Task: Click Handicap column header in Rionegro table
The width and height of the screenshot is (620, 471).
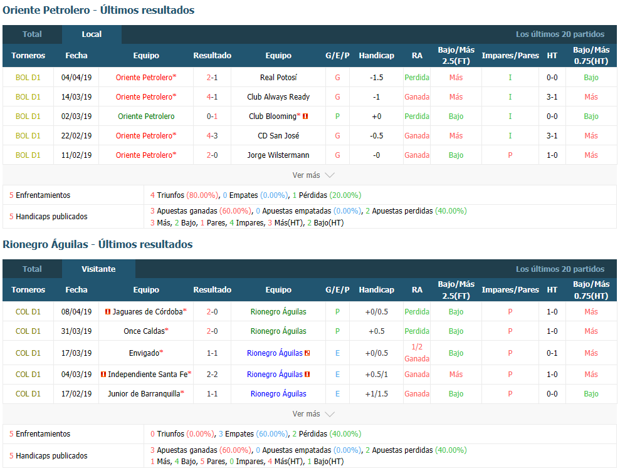Action: pos(376,289)
